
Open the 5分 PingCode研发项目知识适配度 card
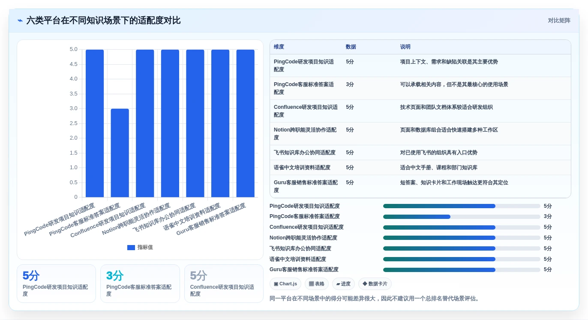pyautogui.click(x=56, y=284)
